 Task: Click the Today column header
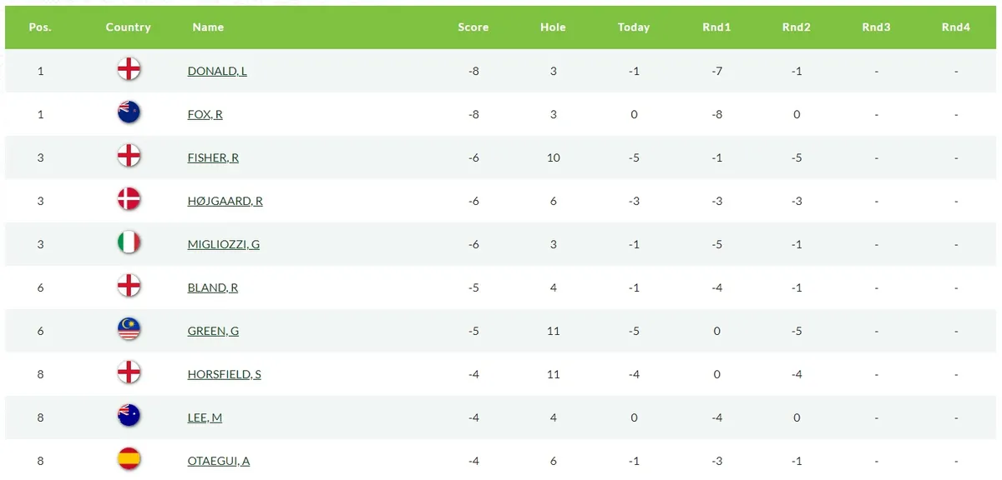pyautogui.click(x=634, y=27)
